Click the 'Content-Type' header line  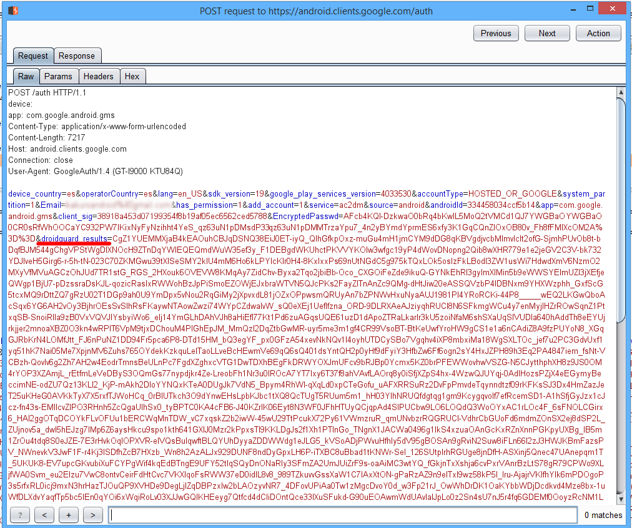[x=97, y=127]
